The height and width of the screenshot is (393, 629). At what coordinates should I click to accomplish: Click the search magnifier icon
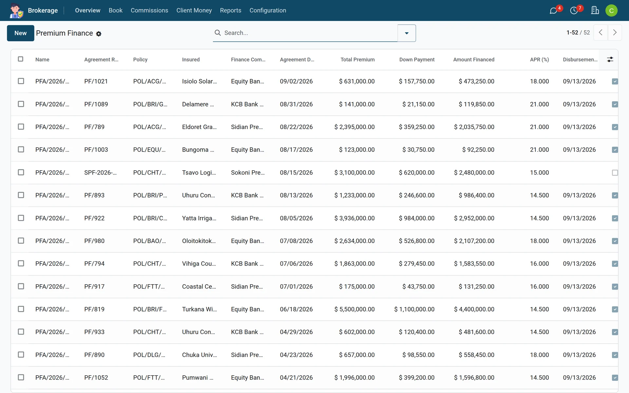pos(218,33)
